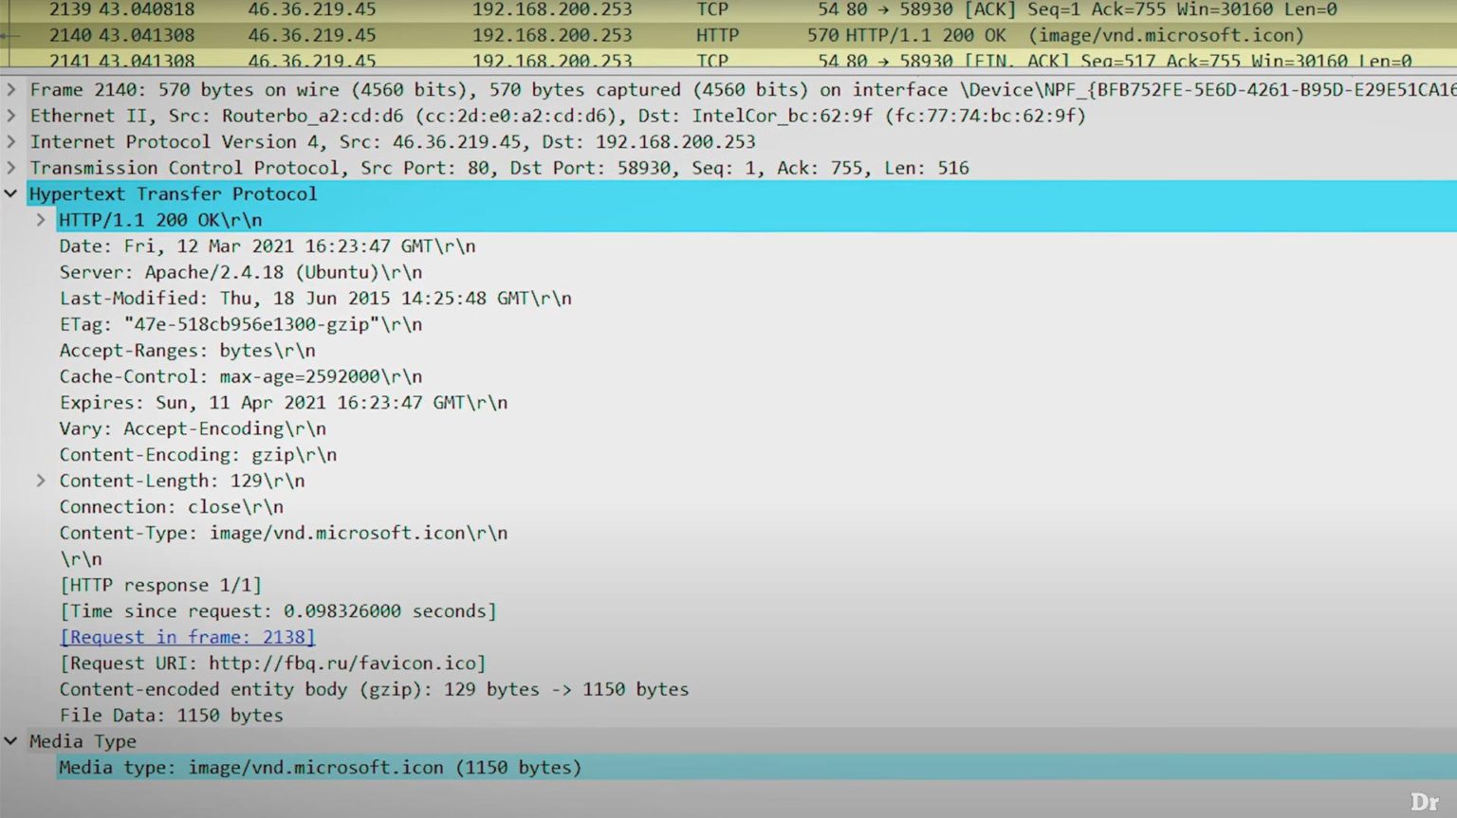Image resolution: width=1457 pixels, height=818 pixels.
Task: Click the source 46.36.219.45 in packet 2140
Action: (312, 35)
